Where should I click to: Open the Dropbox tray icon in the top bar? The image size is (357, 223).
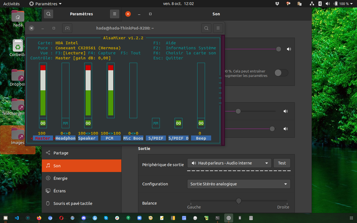coord(277,4)
